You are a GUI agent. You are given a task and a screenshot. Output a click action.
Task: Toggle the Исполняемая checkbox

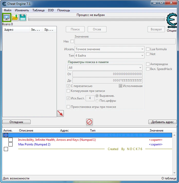[120, 86]
